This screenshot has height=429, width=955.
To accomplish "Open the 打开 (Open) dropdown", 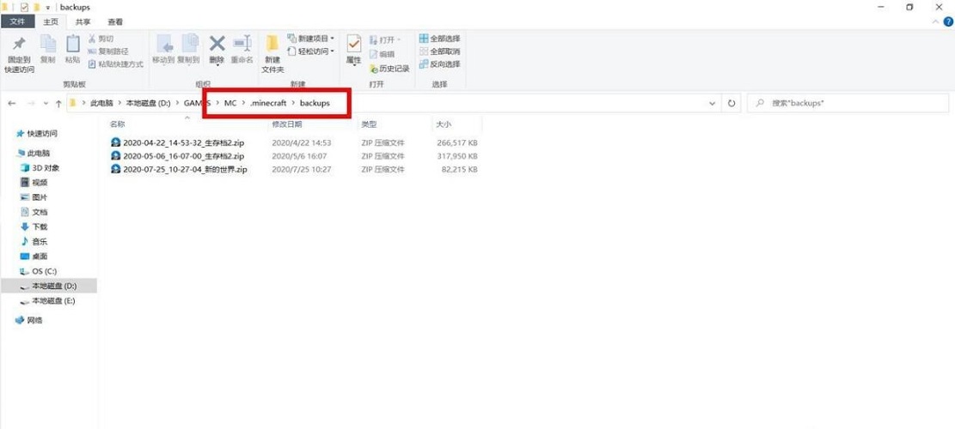I will (x=384, y=39).
